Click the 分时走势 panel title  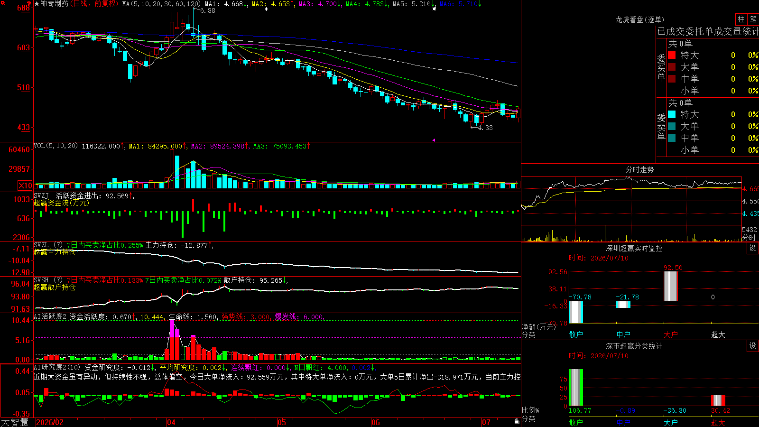(x=640, y=169)
